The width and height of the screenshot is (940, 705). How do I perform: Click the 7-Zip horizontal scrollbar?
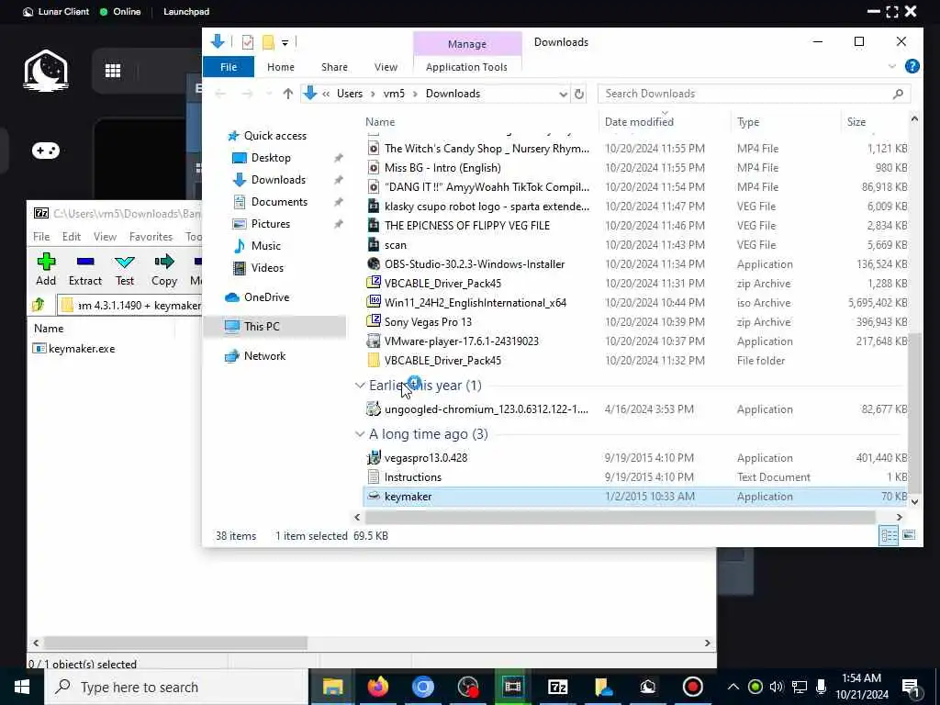pyautogui.click(x=175, y=643)
